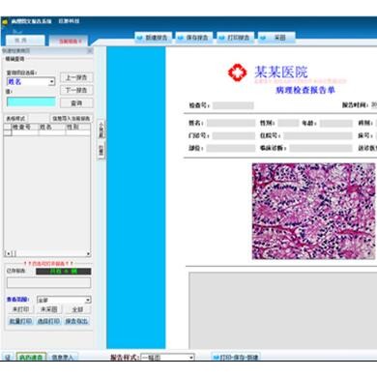Image resolution: width=377 pixels, height=377 pixels.
Task: Click the 年龄 field on the report
Action: point(336,123)
